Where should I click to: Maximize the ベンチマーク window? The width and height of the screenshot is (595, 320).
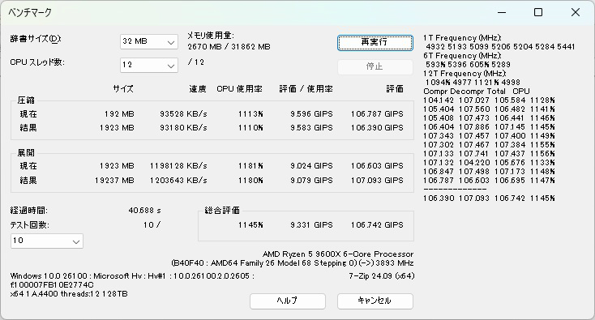pyautogui.click(x=538, y=12)
